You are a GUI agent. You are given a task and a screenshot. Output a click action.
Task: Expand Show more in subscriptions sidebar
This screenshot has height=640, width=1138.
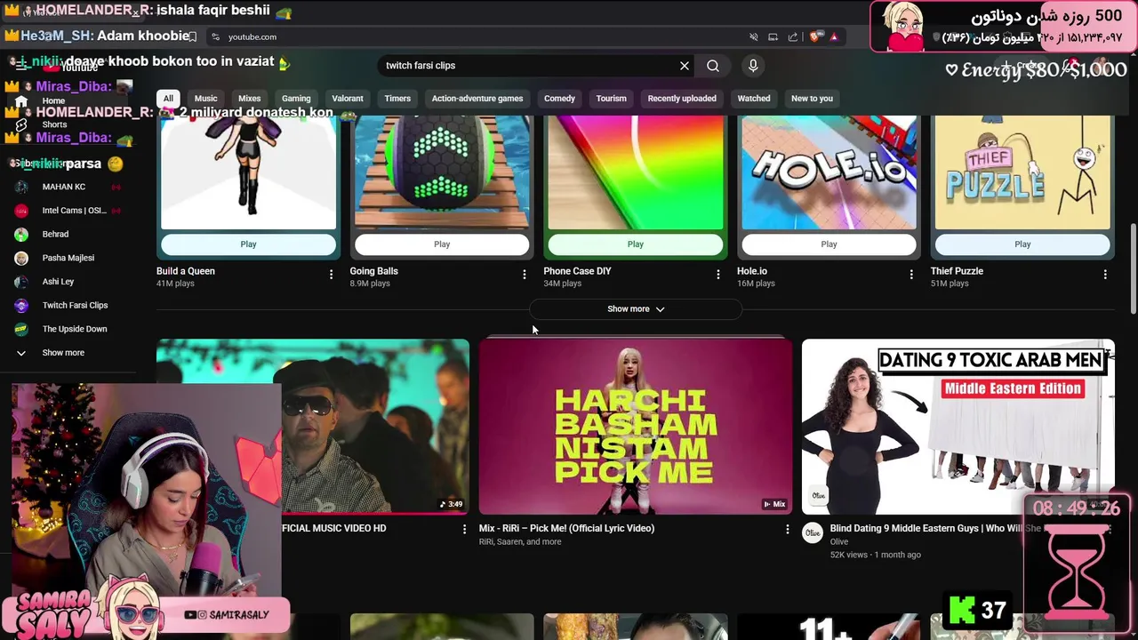coord(62,353)
